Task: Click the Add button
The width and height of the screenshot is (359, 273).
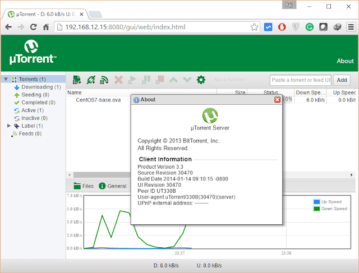Action: (x=342, y=80)
